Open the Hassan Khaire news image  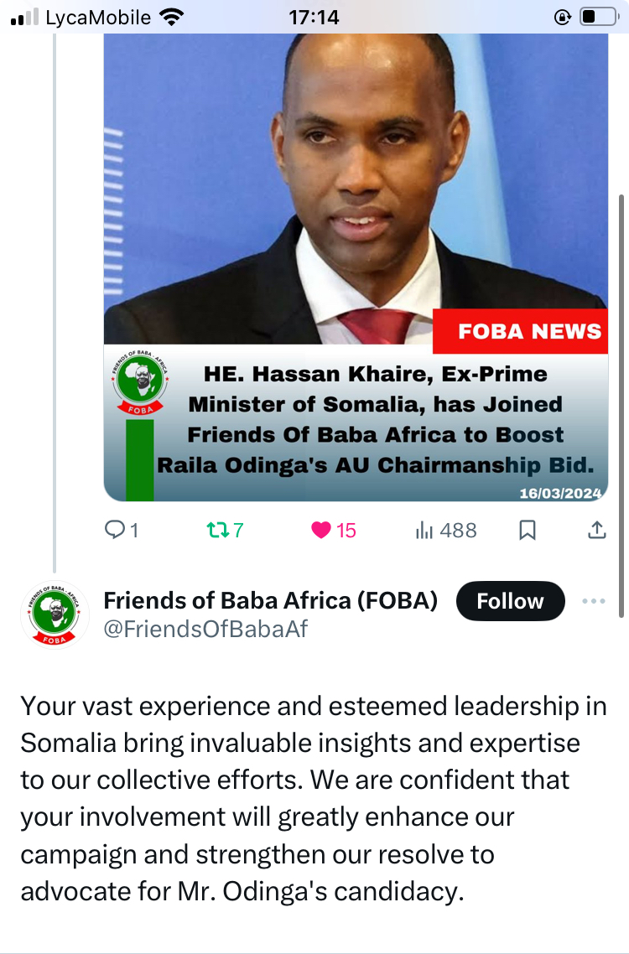pyautogui.click(x=356, y=267)
